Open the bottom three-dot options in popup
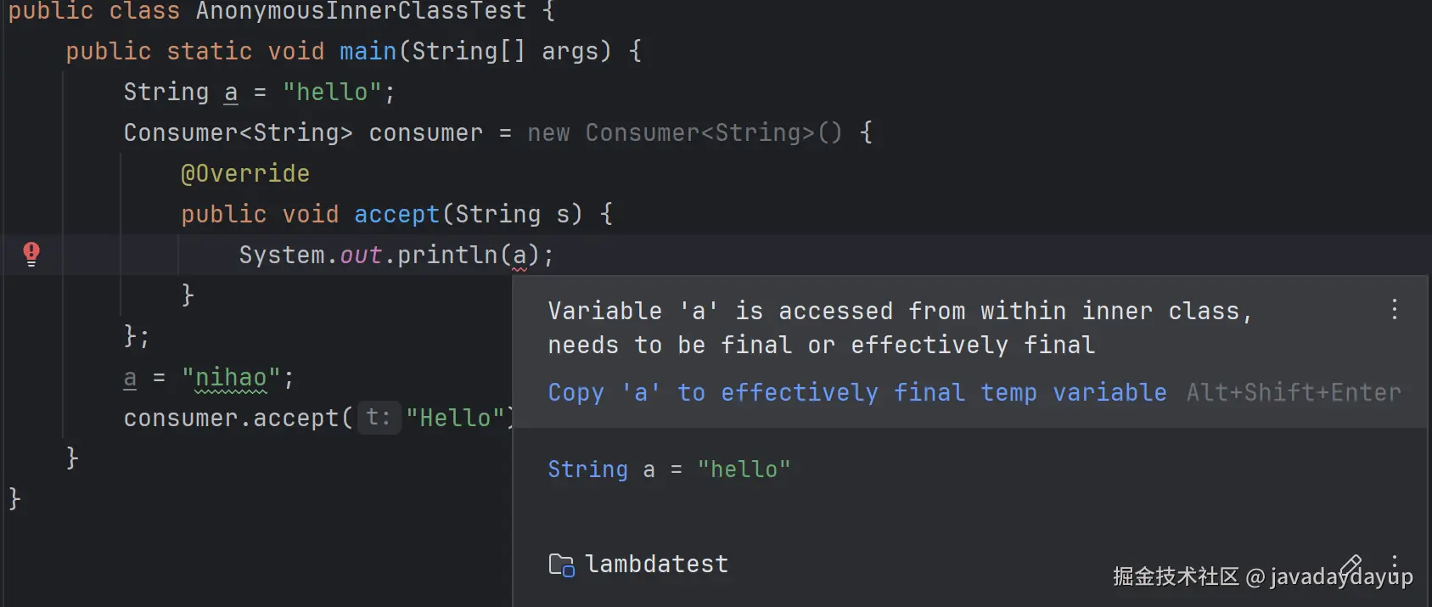1432x607 pixels. point(1395,565)
